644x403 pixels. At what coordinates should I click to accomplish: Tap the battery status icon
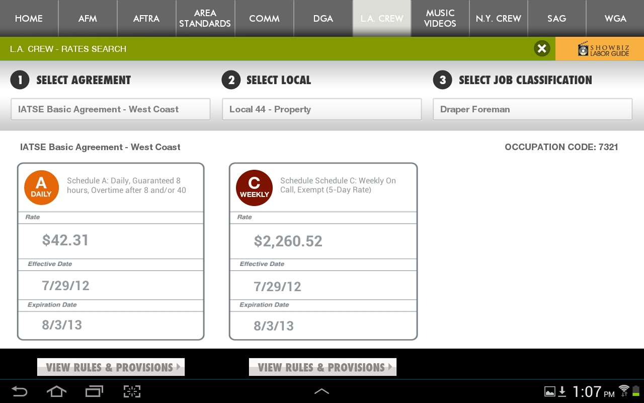click(x=636, y=390)
